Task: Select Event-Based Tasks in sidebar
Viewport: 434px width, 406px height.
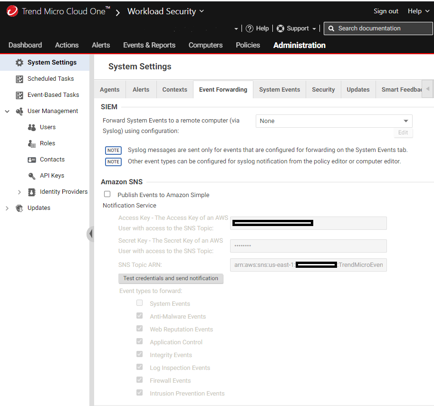Action: coord(53,95)
